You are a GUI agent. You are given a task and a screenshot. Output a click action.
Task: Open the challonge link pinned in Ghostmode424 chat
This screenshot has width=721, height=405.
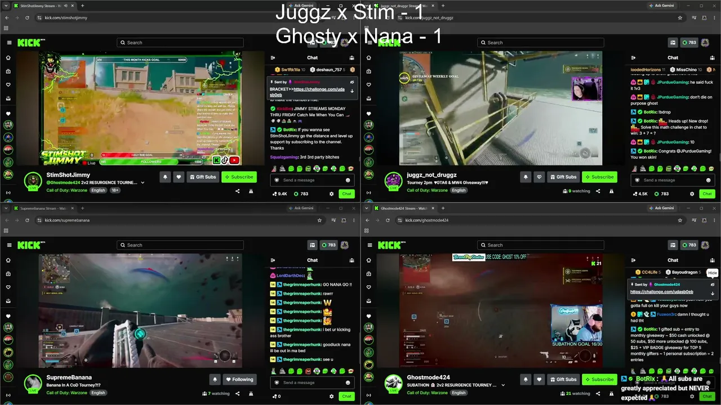(661, 292)
